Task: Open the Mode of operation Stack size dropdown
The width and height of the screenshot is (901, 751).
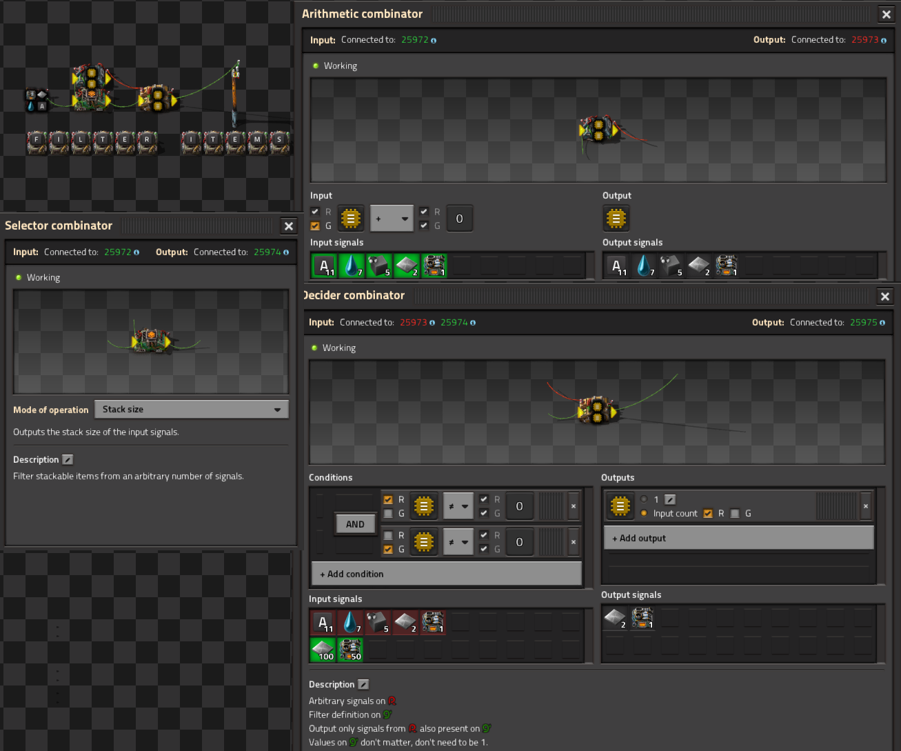Action: click(x=192, y=409)
